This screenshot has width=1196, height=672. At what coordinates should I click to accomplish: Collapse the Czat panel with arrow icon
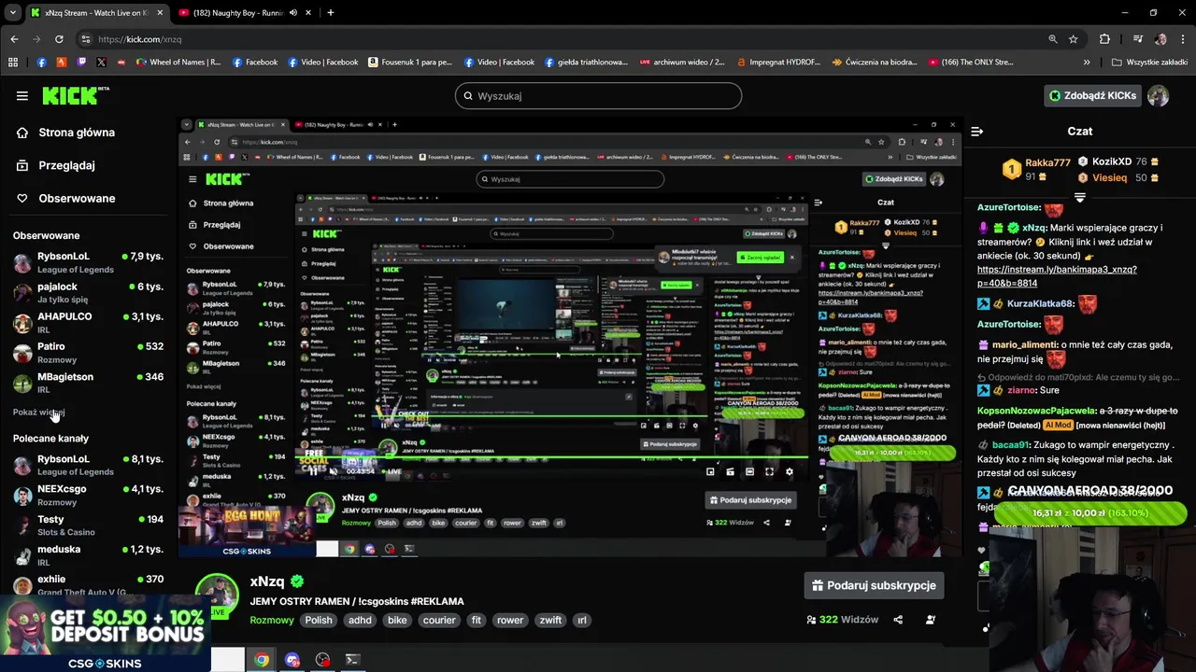point(976,132)
